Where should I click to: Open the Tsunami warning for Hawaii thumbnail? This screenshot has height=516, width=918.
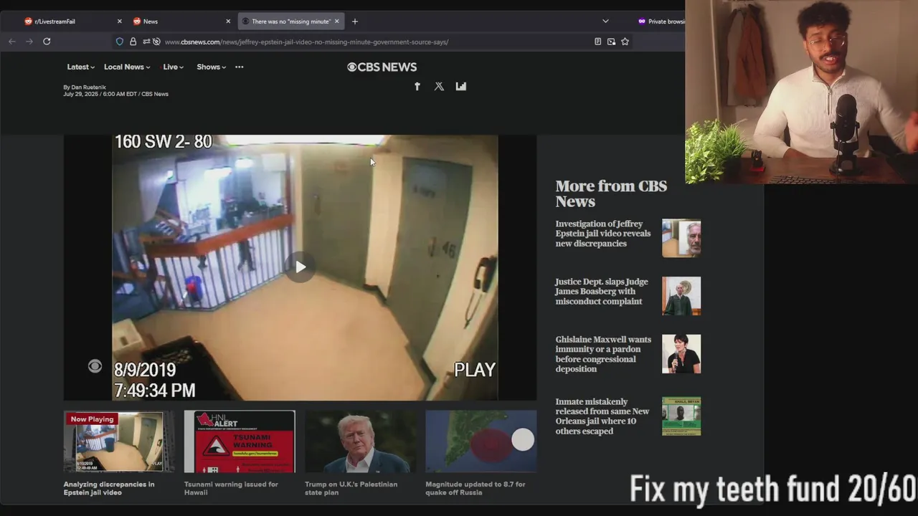240,441
